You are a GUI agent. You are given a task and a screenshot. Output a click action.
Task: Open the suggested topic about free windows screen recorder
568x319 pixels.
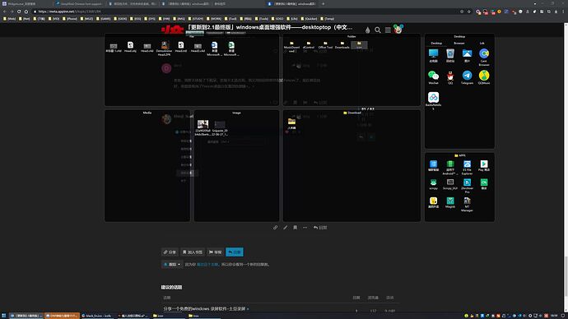click(x=205, y=309)
